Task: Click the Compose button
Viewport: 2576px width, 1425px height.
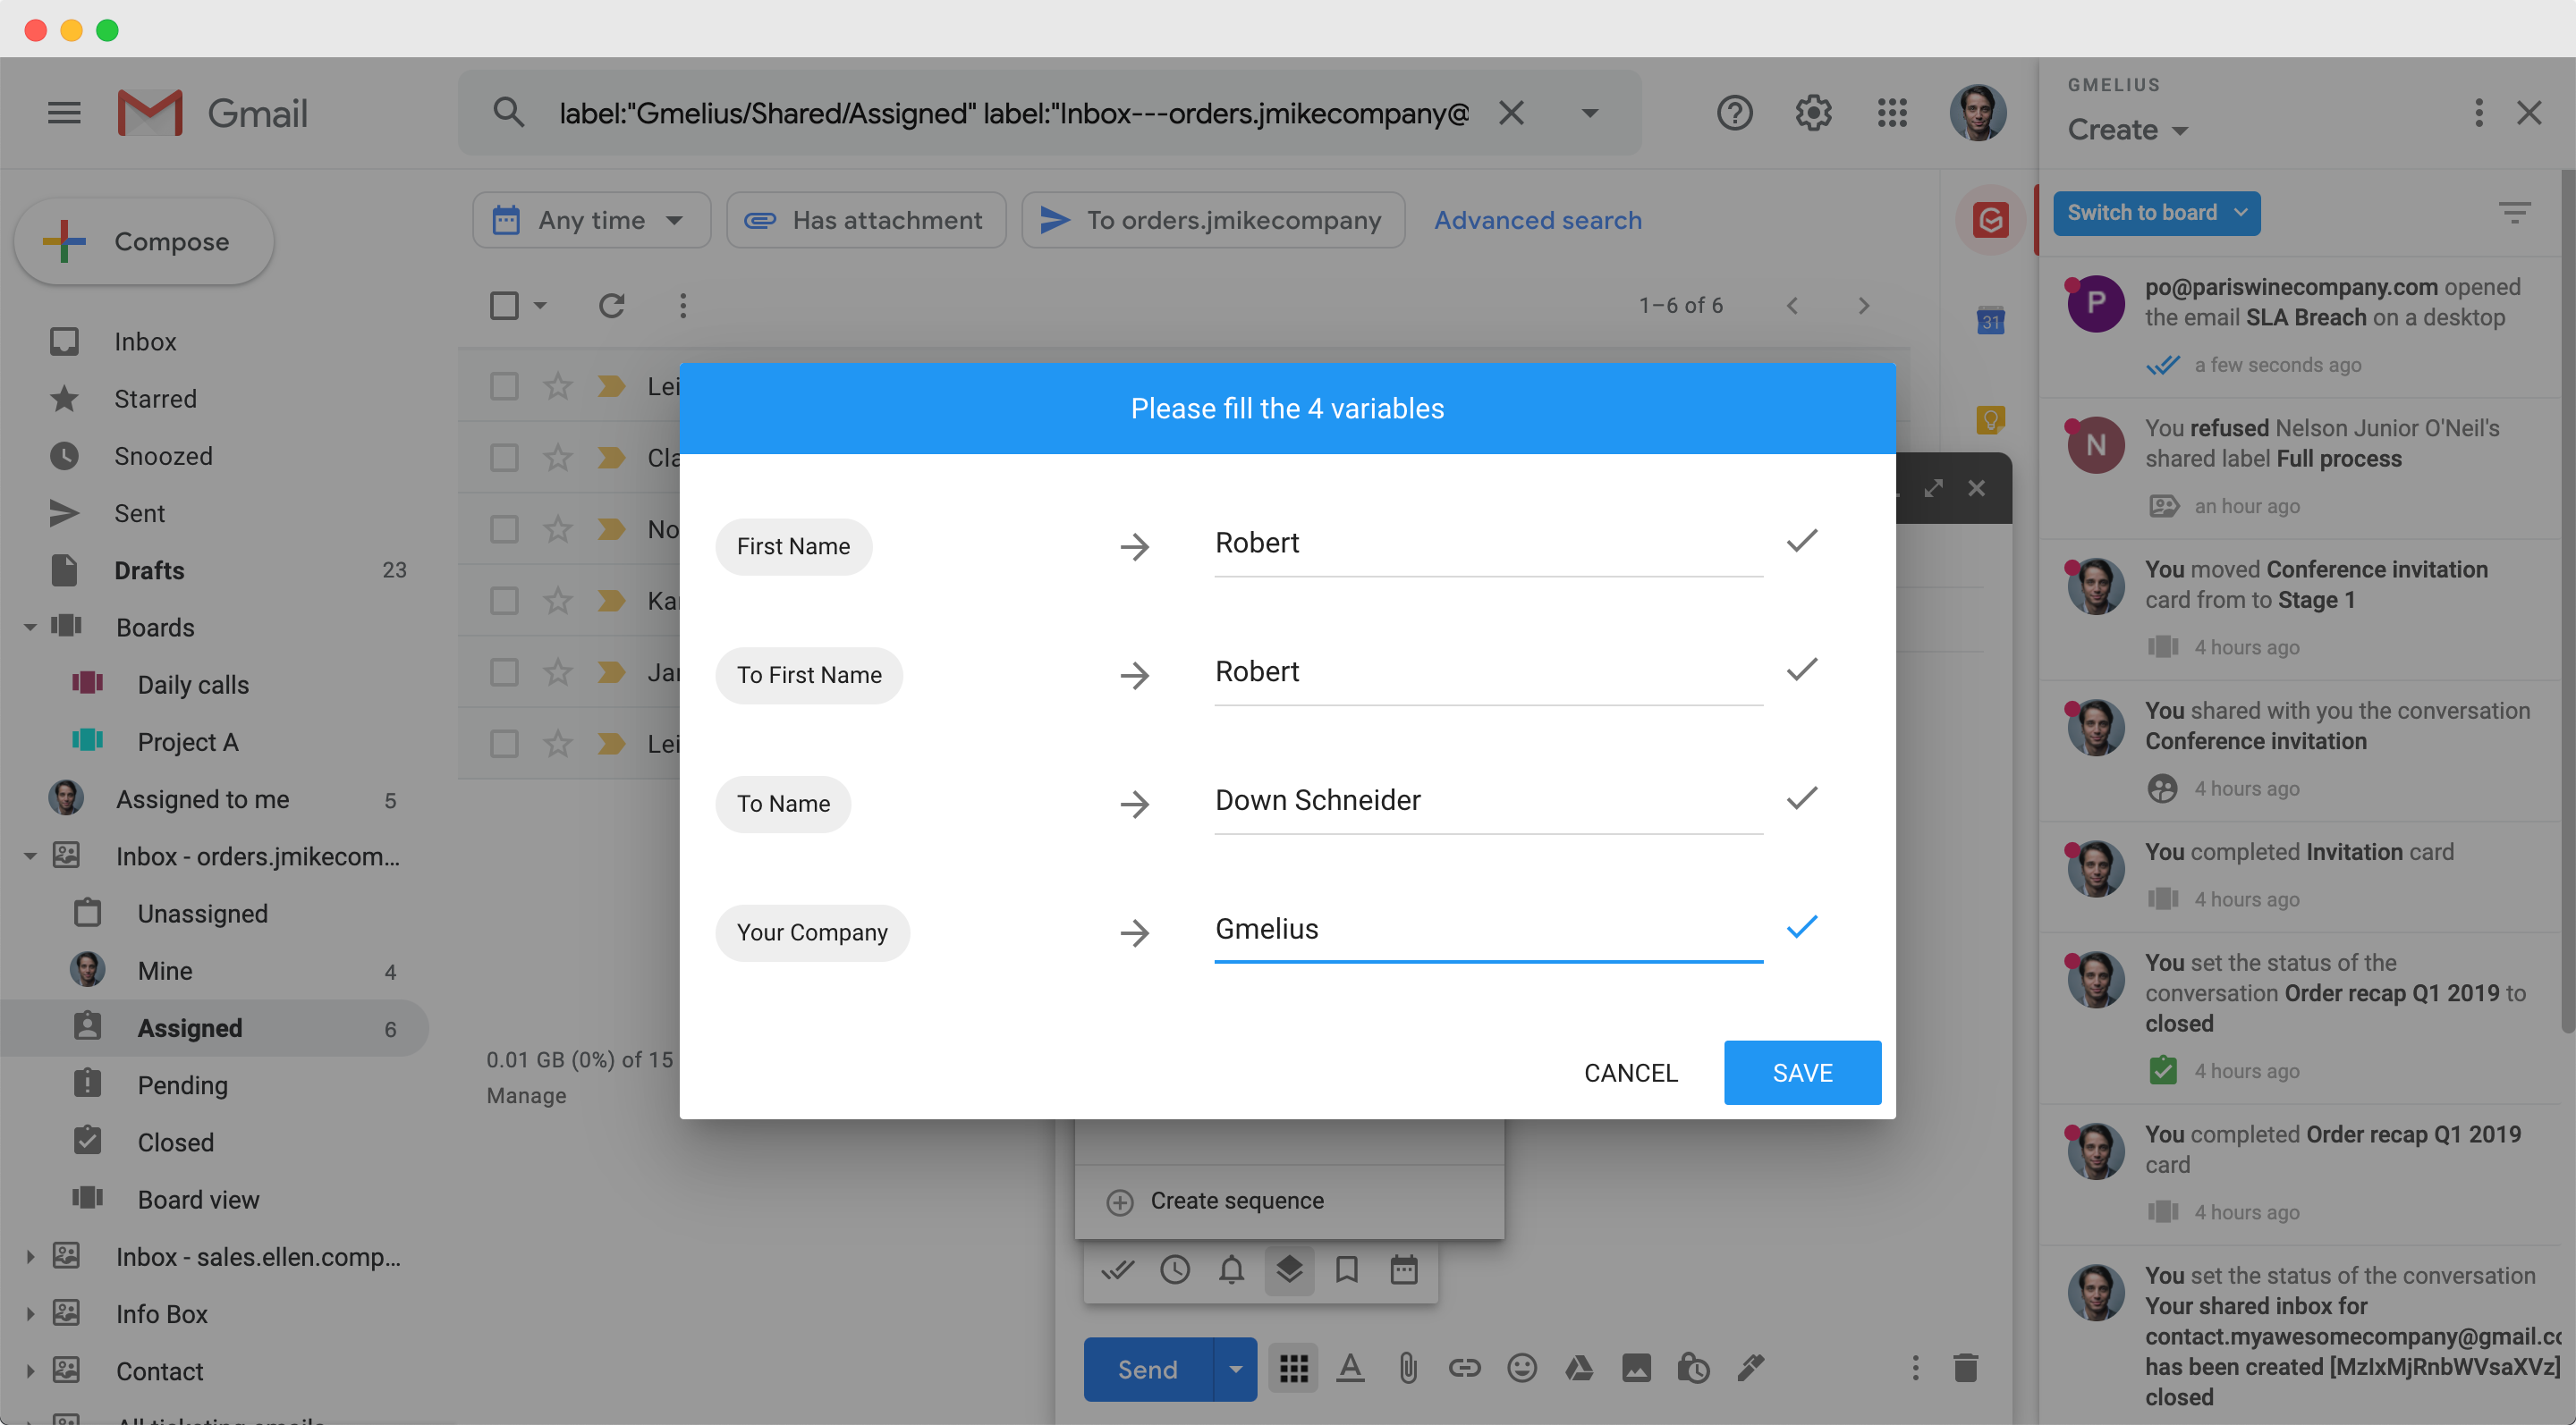Action: point(144,242)
